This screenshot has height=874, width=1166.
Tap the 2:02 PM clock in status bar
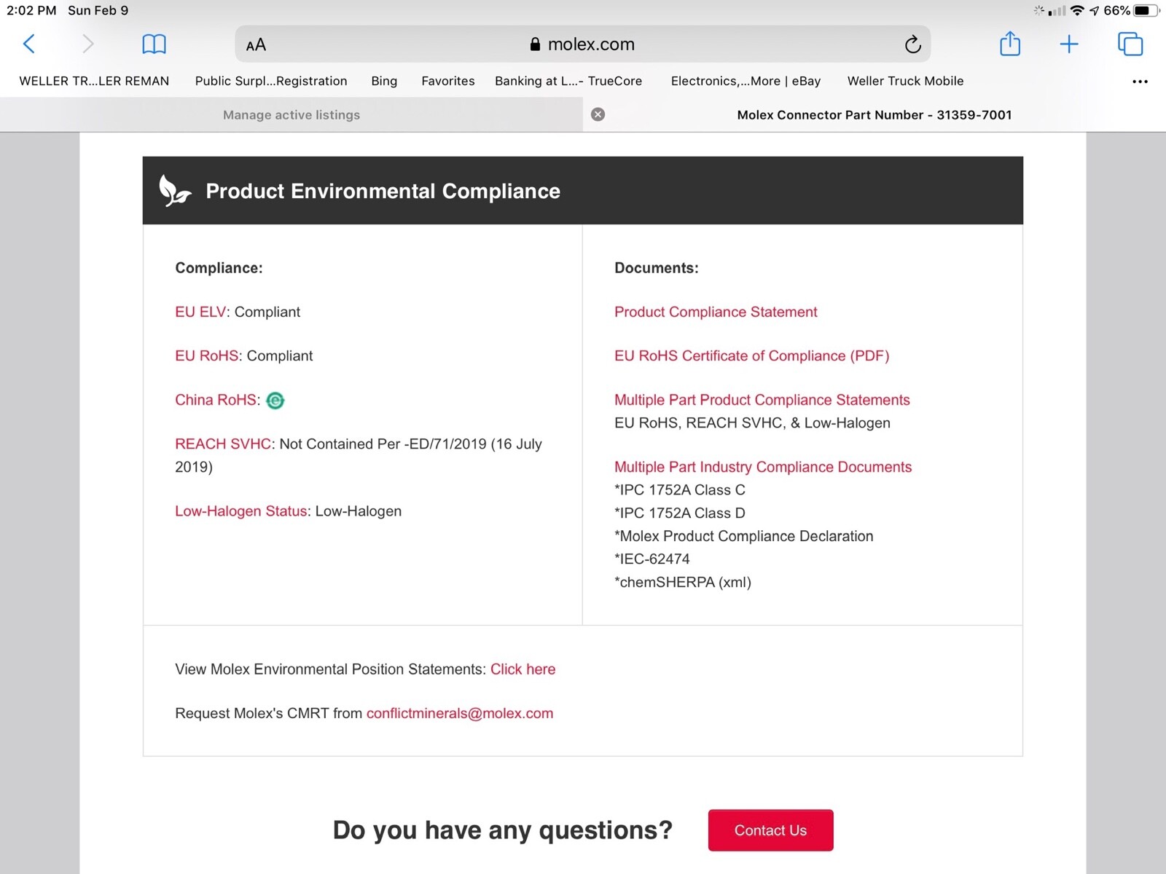click(31, 10)
